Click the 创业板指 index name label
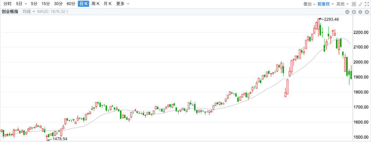371x142 pixels. (x=10, y=12)
